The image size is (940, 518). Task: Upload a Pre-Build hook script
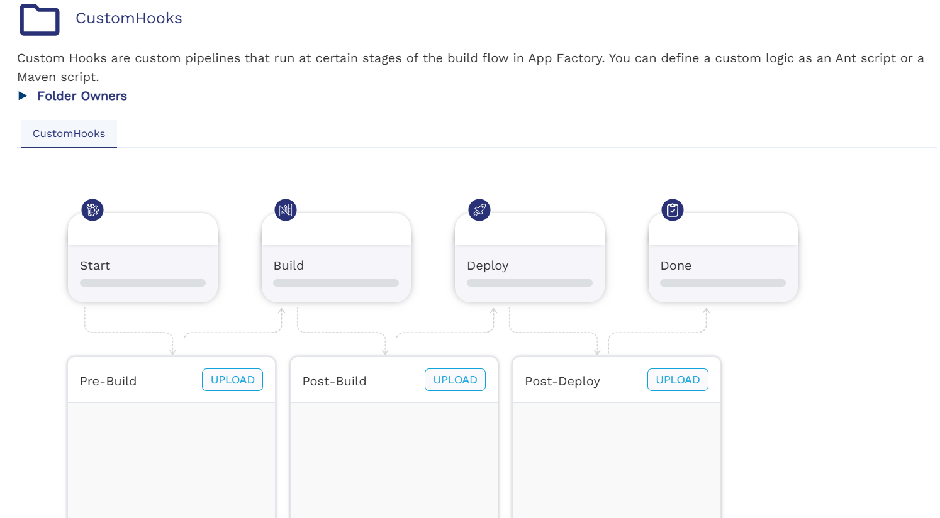[232, 380]
